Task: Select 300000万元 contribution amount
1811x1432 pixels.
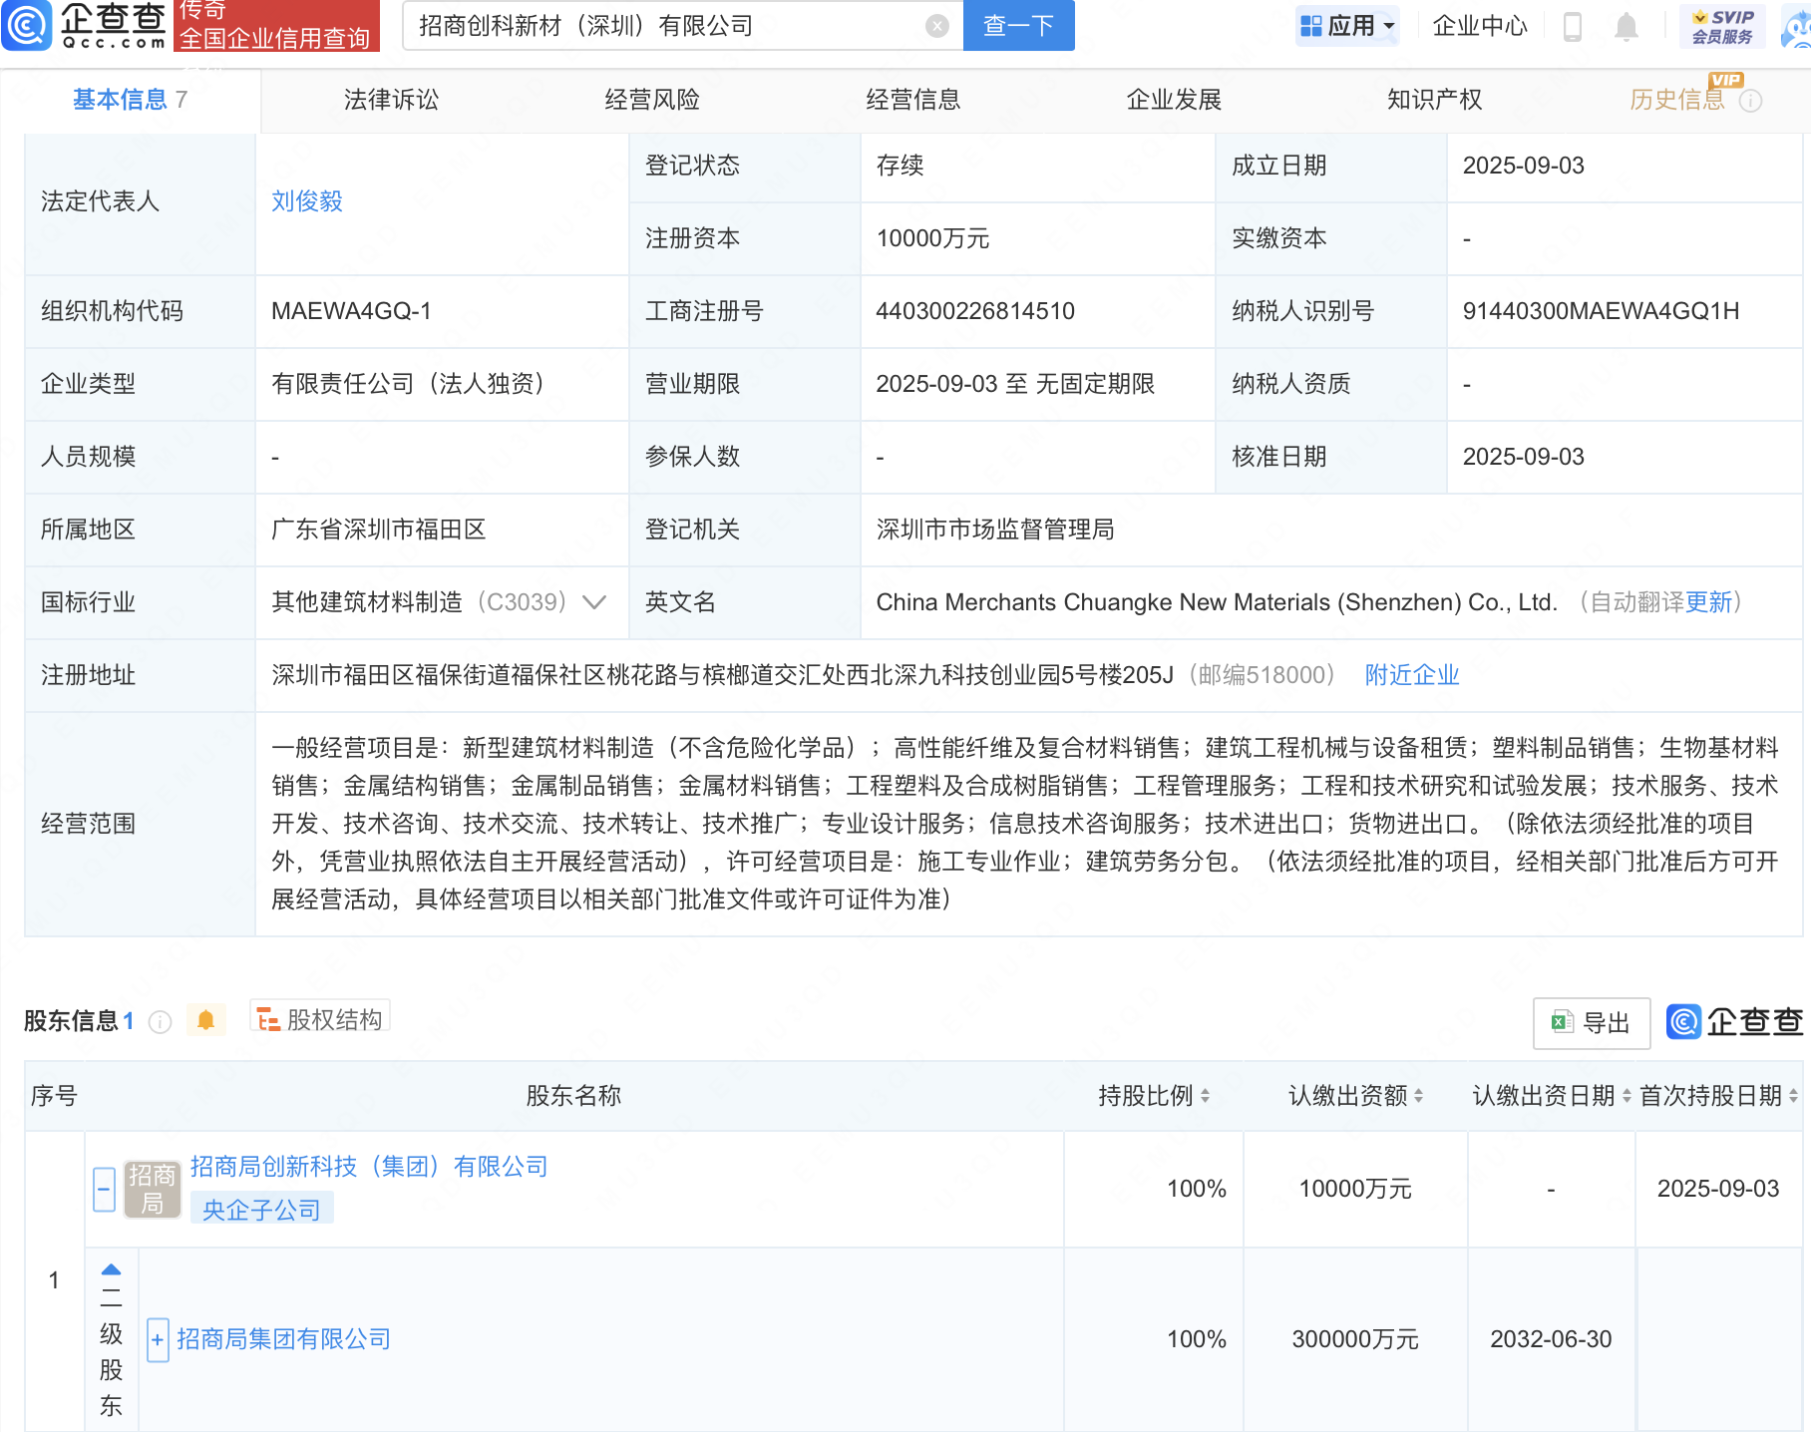Action: pos(1355,1339)
